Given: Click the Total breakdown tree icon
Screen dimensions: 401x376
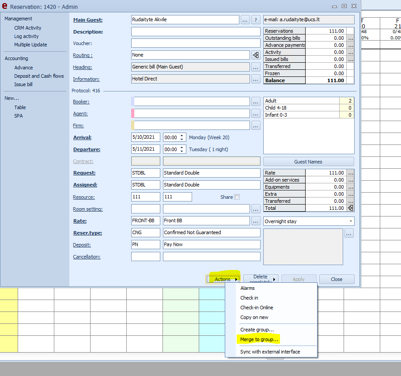Looking at the screenshot, I should 351,208.
